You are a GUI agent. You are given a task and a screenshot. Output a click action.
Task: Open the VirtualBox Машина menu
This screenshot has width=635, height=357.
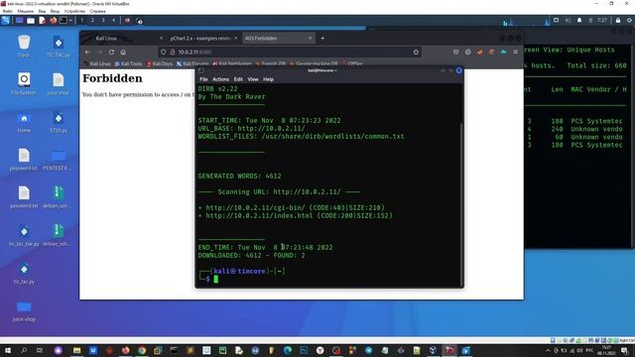coord(26,11)
